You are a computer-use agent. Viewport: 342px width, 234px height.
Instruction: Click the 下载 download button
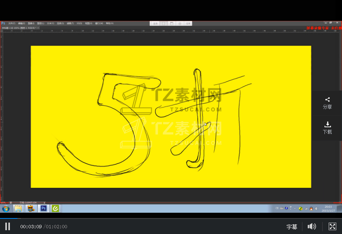[327, 128]
